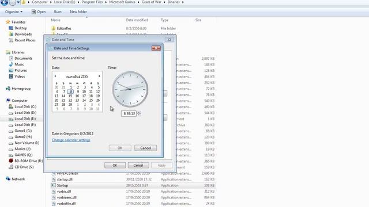Screen dimensions: 369x207
Task: Open Network in the navigation pane
Action: pyautogui.click(x=18, y=179)
